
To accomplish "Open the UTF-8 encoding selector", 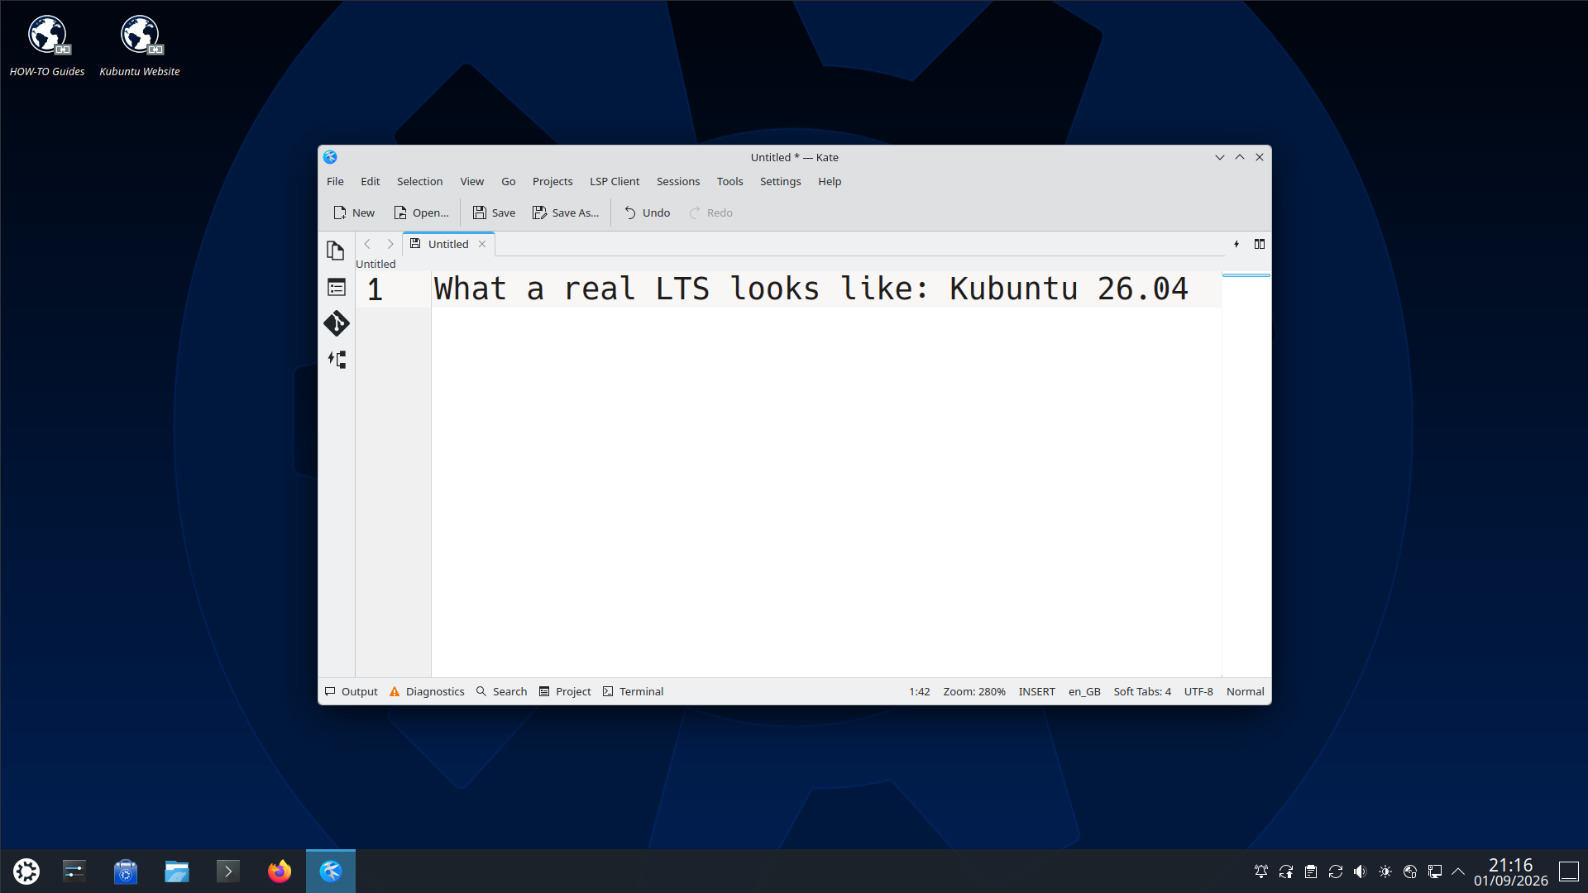I will 1198,691.
